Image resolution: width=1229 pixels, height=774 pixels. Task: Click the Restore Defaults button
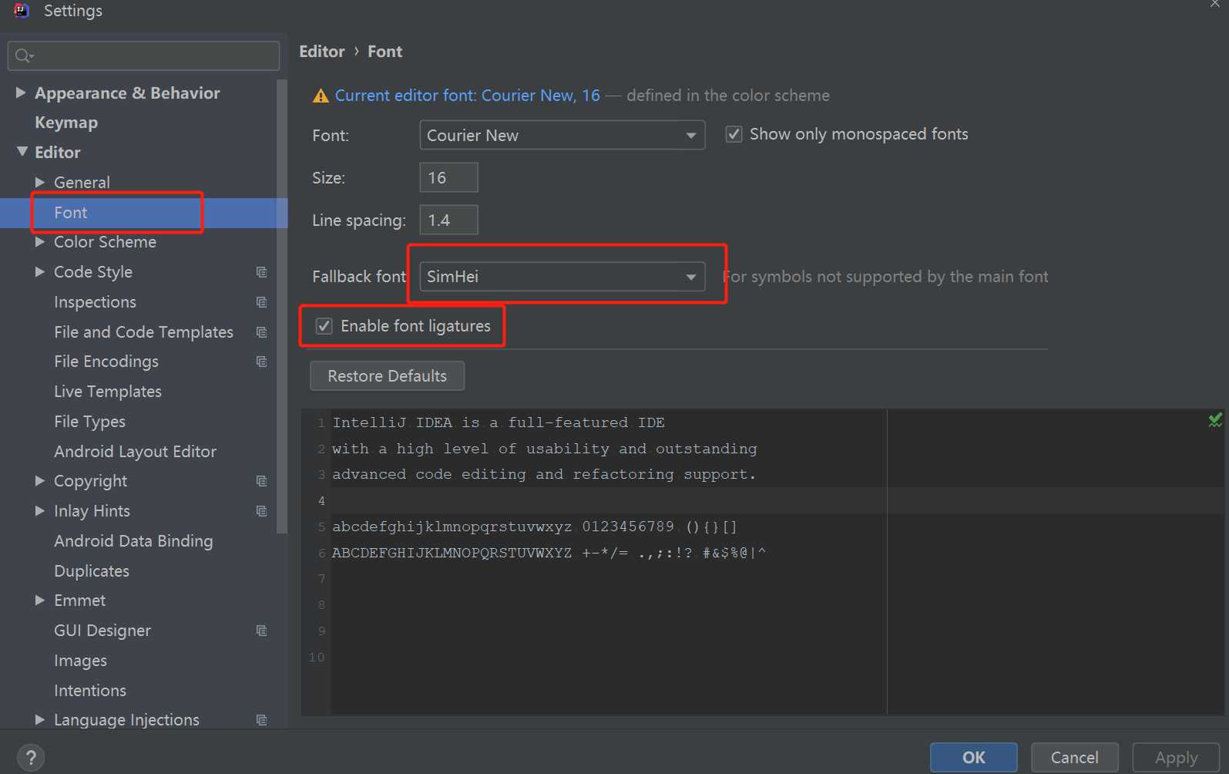coord(387,376)
